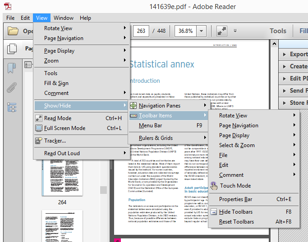The width and height of the screenshot is (308, 242).
Task: Open the Bookmarks panel icon
Action: click(12, 68)
